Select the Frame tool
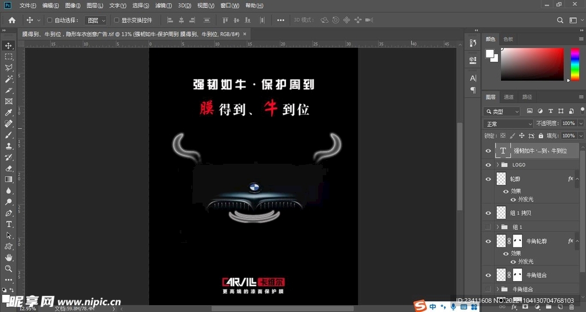Screen dimensions: 586x312 tap(8, 101)
